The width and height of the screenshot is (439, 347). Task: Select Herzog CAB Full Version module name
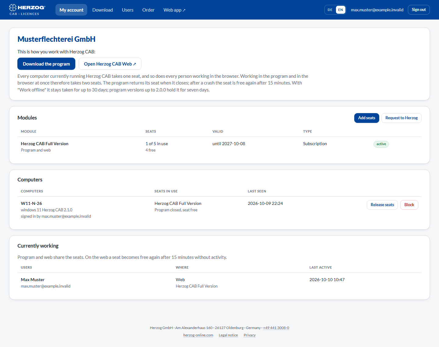pyautogui.click(x=45, y=144)
